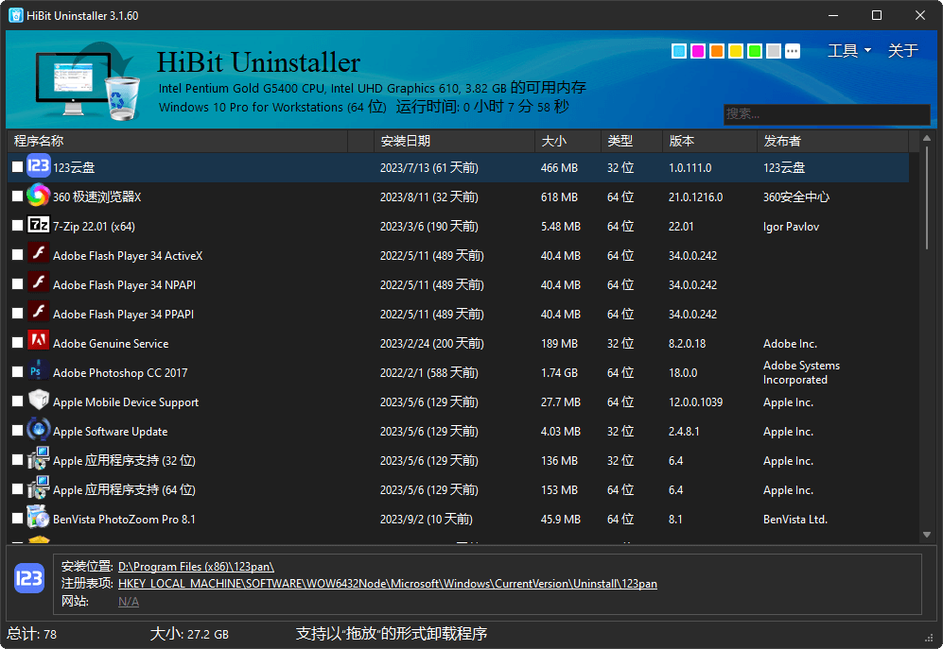Open the install location path link
Image resolution: width=943 pixels, height=649 pixels.
coord(196,567)
